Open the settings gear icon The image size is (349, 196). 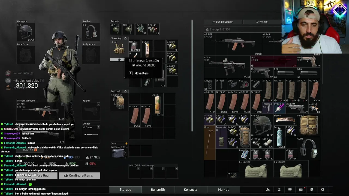323,190
